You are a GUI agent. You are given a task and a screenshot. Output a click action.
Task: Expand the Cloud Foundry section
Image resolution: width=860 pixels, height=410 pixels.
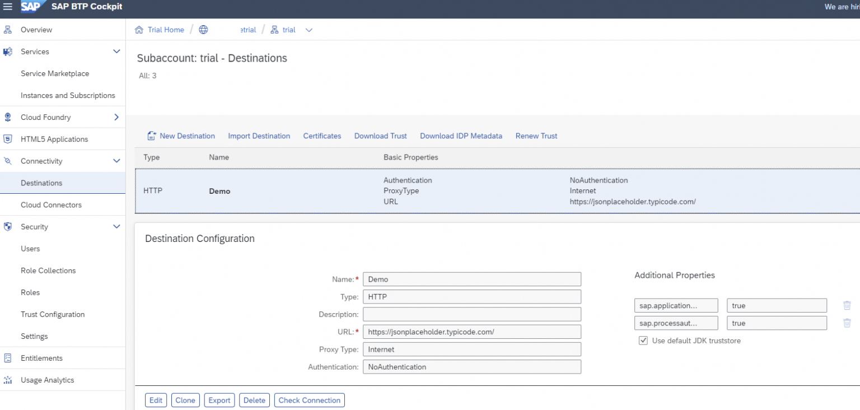coord(116,117)
